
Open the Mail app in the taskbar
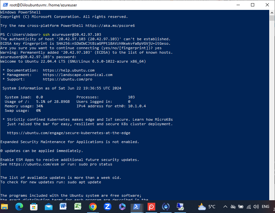coord(49,207)
